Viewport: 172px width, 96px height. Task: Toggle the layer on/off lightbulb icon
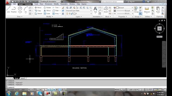tap(67, 14)
